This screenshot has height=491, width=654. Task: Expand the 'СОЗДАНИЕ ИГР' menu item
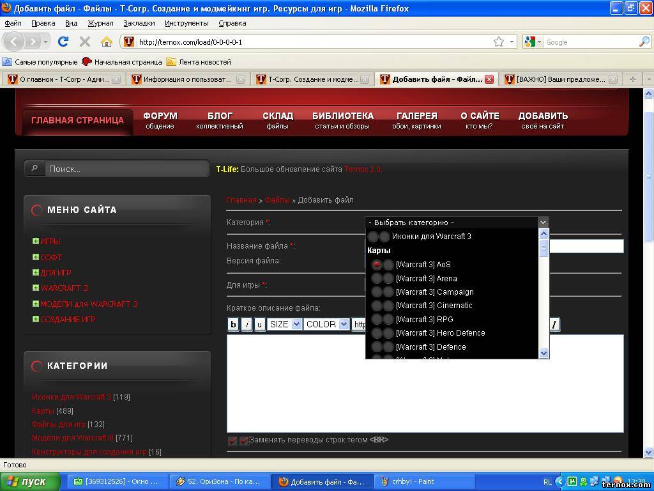(36, 319)
